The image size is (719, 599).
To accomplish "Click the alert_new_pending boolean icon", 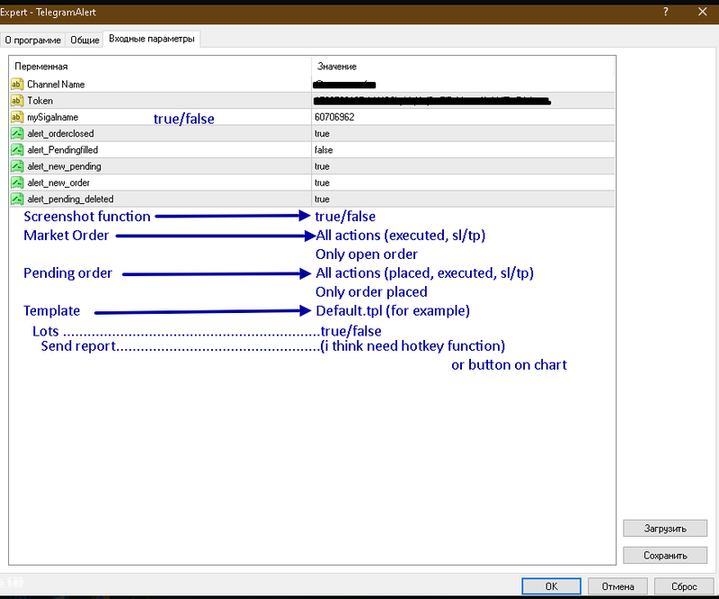I will [17, 166].
